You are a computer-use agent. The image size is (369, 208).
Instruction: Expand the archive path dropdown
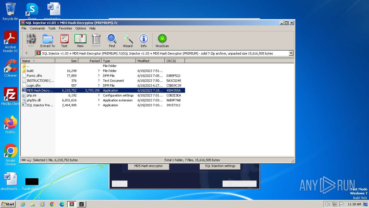(291, 53)
